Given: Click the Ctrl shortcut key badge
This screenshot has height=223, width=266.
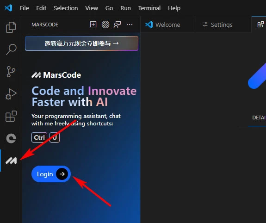Looking at the screenshot, I should pyautogui.click(x=39, y=137).
